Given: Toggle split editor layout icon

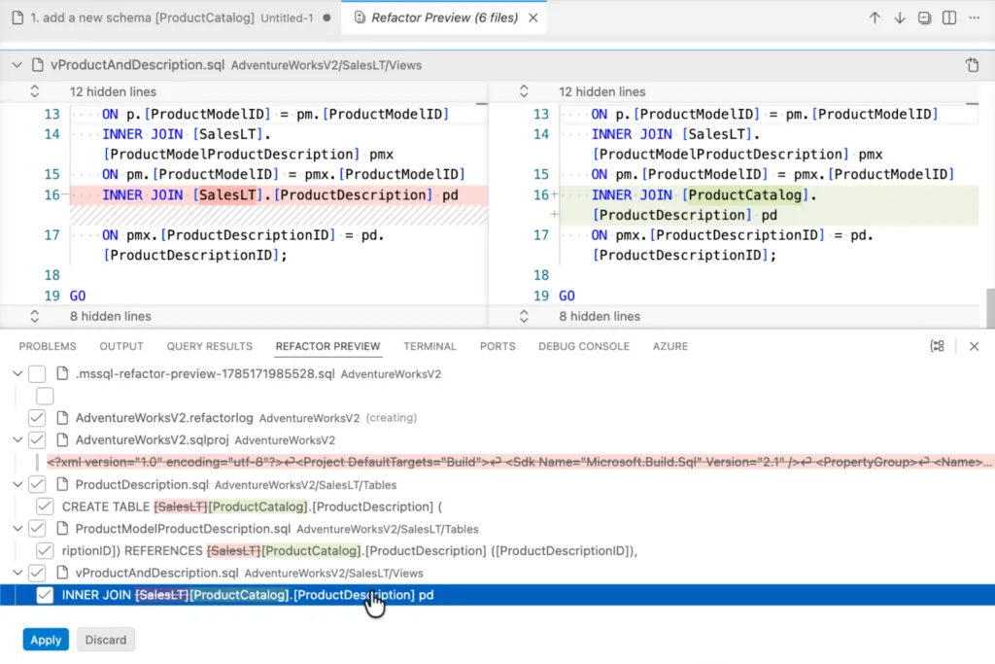Looking at the screenshot, I should [949, 17].
